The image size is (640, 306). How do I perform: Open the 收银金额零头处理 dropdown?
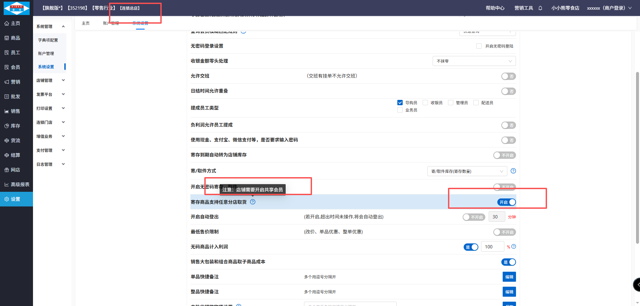(x=474, y=61)
